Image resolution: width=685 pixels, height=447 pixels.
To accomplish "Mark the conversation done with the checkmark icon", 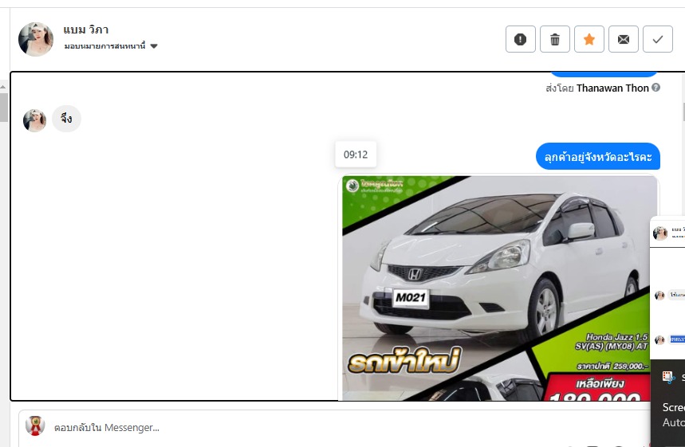I will (657, 39).
